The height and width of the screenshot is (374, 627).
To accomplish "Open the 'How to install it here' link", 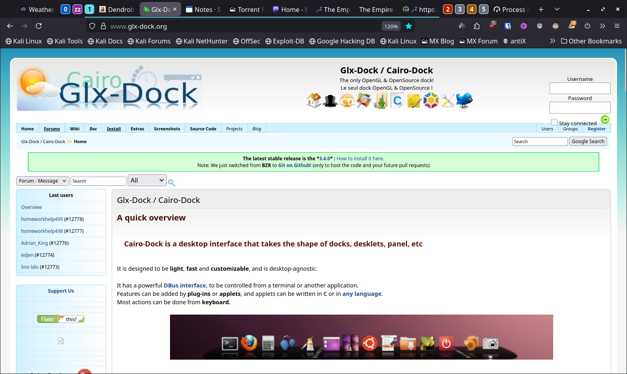I will 360,159.
